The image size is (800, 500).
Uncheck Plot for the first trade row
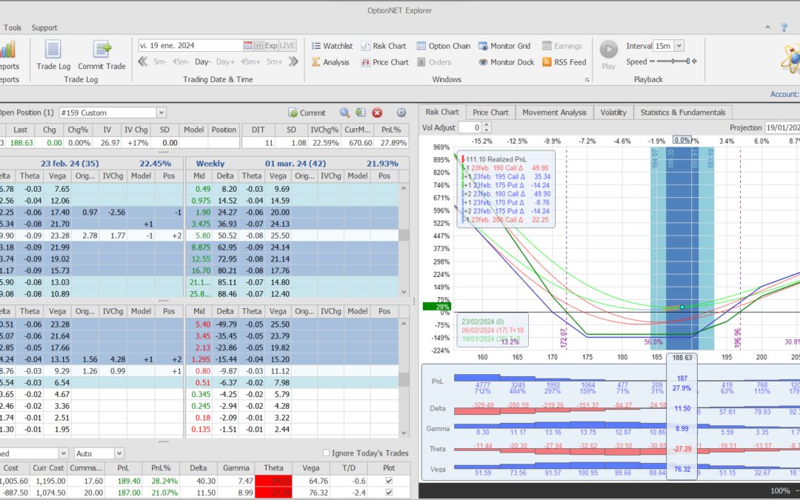point(390,481)
